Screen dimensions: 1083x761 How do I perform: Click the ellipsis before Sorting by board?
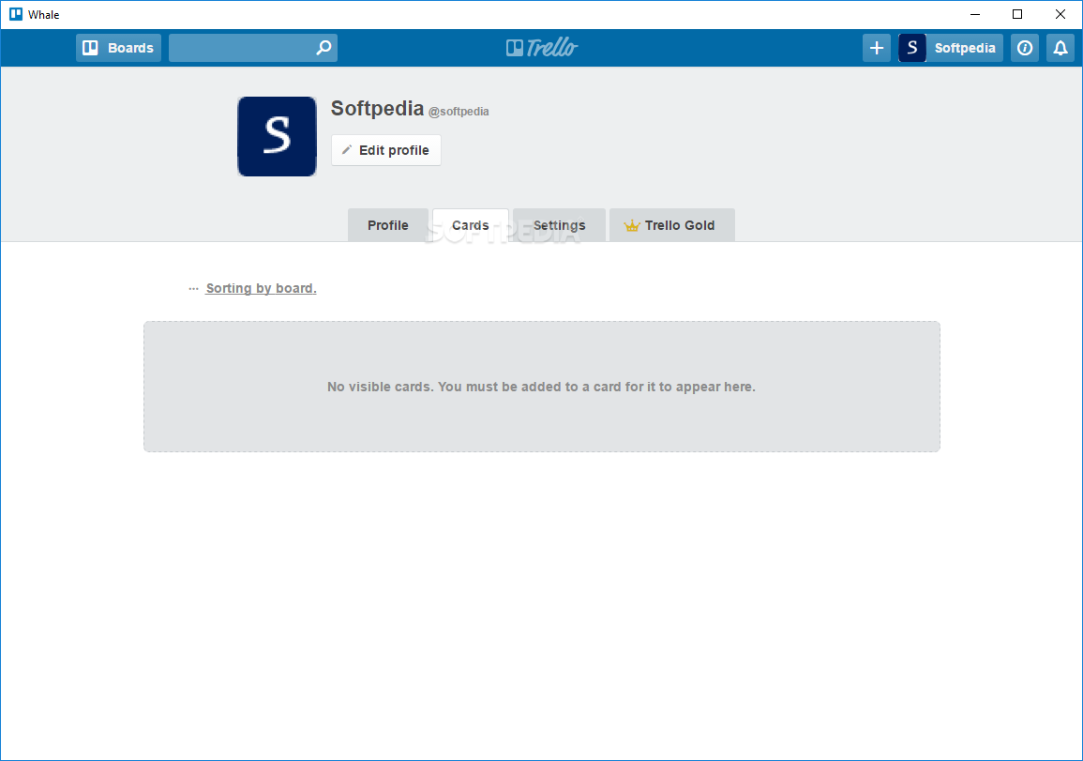point(193,288)
